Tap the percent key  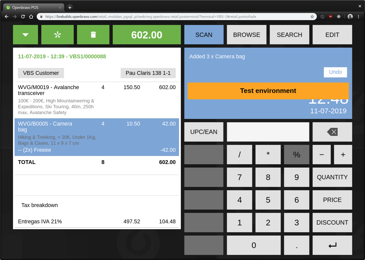point(297,155)
